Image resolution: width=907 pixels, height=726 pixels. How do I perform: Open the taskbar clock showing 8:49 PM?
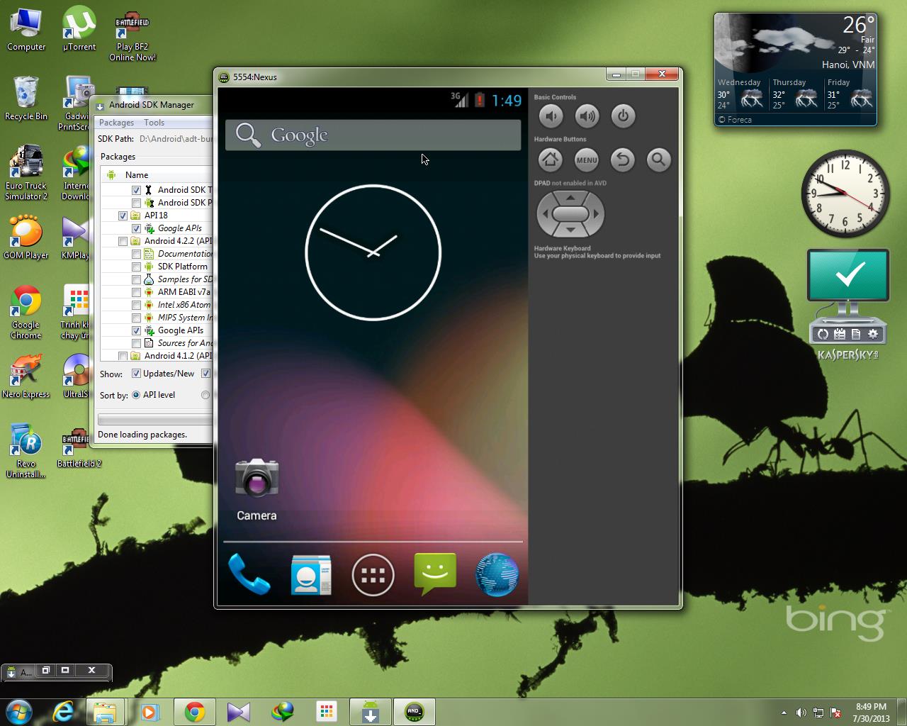pos(871,713)
